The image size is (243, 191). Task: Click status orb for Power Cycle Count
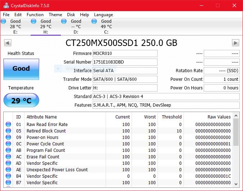[x=8, y=144]
